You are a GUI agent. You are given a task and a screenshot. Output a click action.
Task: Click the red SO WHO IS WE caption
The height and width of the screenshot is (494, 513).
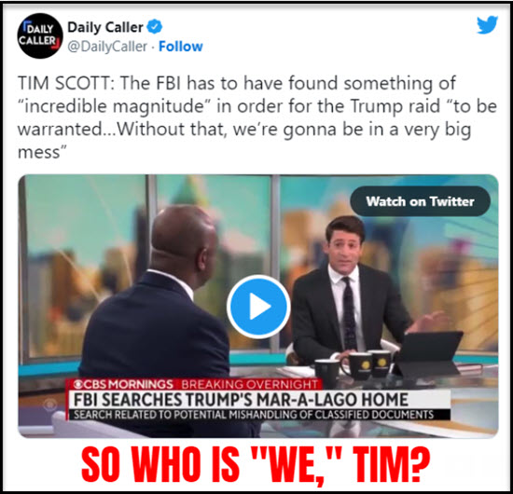[256, 464]
